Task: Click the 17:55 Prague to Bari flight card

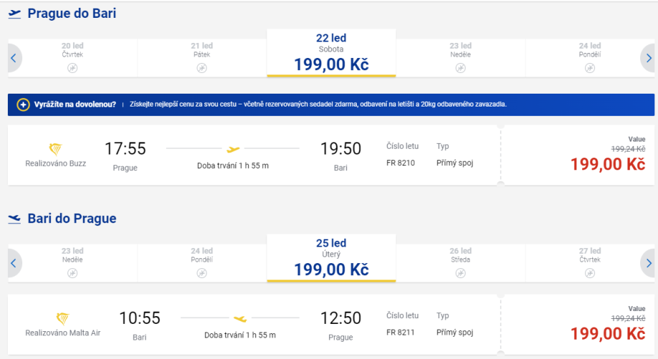Action: click(x=250, y=155)
